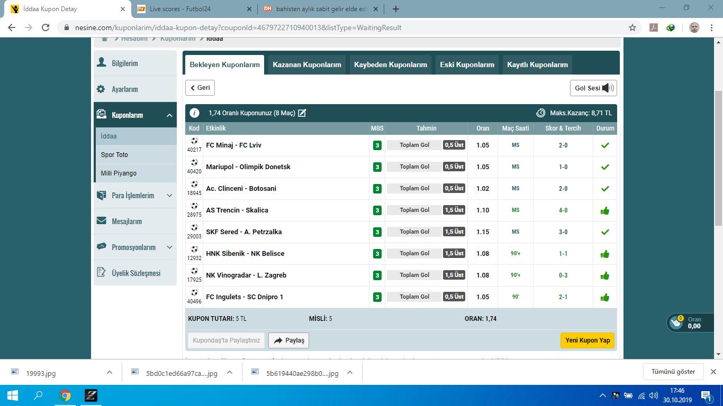
Task: Click the page vertical scrollbar
Action: [718, 159]
